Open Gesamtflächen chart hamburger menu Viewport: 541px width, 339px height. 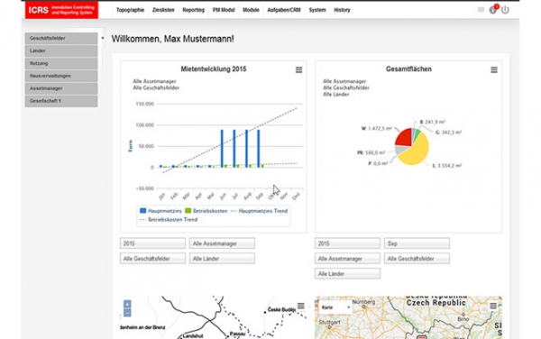click(x=494, y=70)
